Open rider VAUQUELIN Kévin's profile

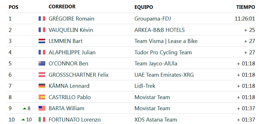(x=71, y=30)
